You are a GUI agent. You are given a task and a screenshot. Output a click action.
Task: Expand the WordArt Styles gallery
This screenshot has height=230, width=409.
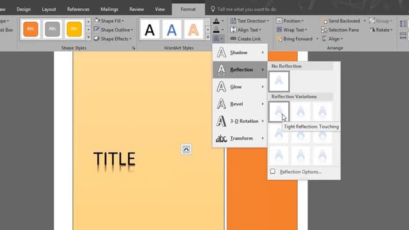pyautogui.click(x=208, y=38)
